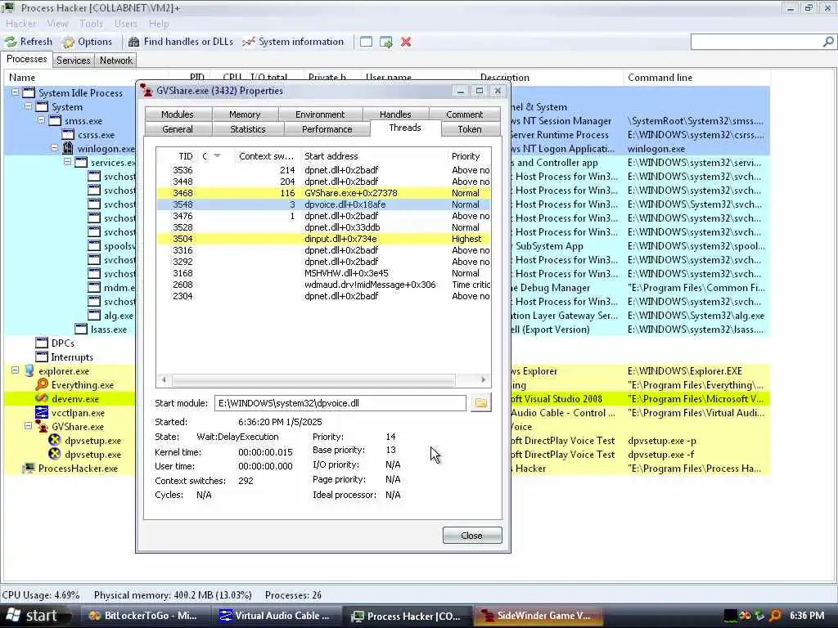Click the thread list horizontal scrollbar
838x628 pixels.
click(313, 379)
